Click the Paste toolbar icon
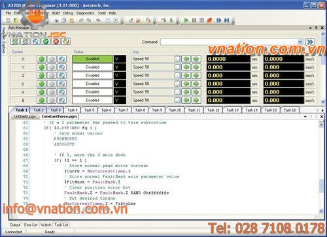Screen dimensions: 327x237 point(71,21)
